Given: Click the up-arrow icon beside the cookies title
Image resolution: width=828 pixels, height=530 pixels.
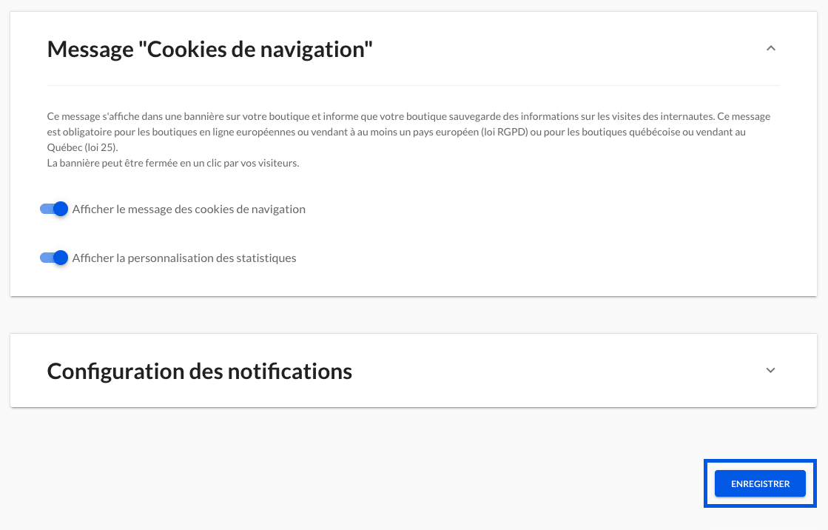Looking at the screenshot, I should (x=770, y=49).
